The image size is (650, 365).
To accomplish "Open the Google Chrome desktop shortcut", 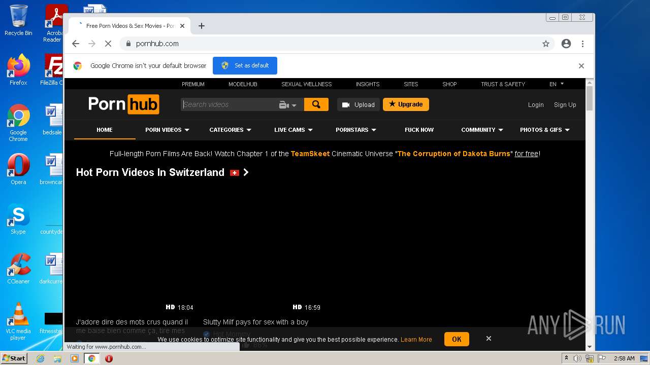I will tap(18, 123).
